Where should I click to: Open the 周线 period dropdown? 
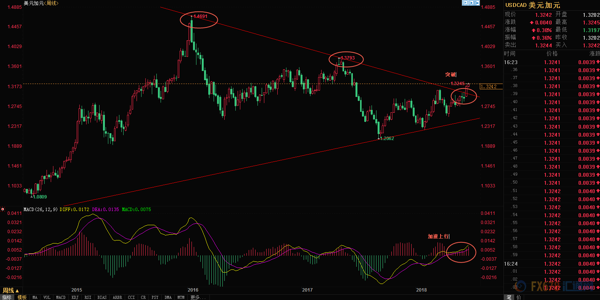click(11, 290)
